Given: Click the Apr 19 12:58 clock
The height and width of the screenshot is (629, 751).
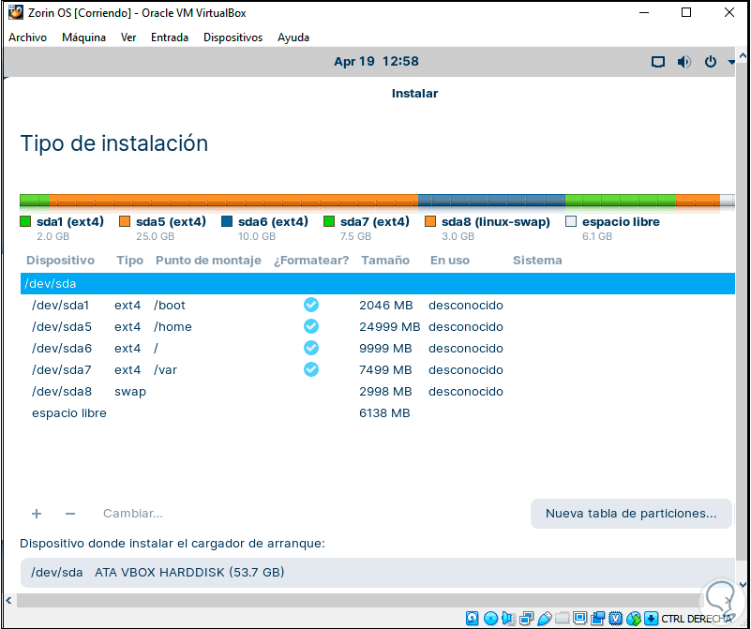Looking at the screenshot, I should click(x=377, y=62).
